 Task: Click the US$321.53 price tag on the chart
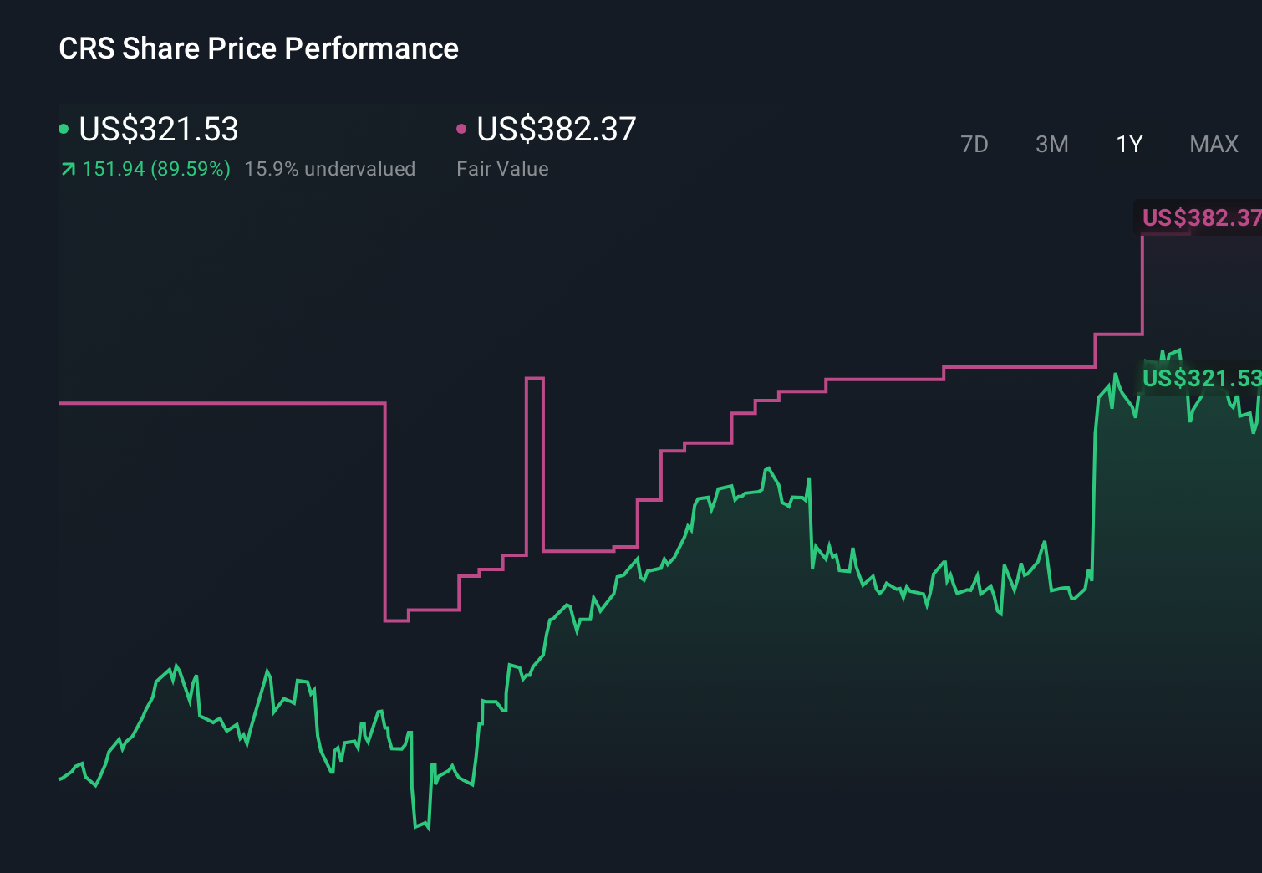(x=1201, y=379)
